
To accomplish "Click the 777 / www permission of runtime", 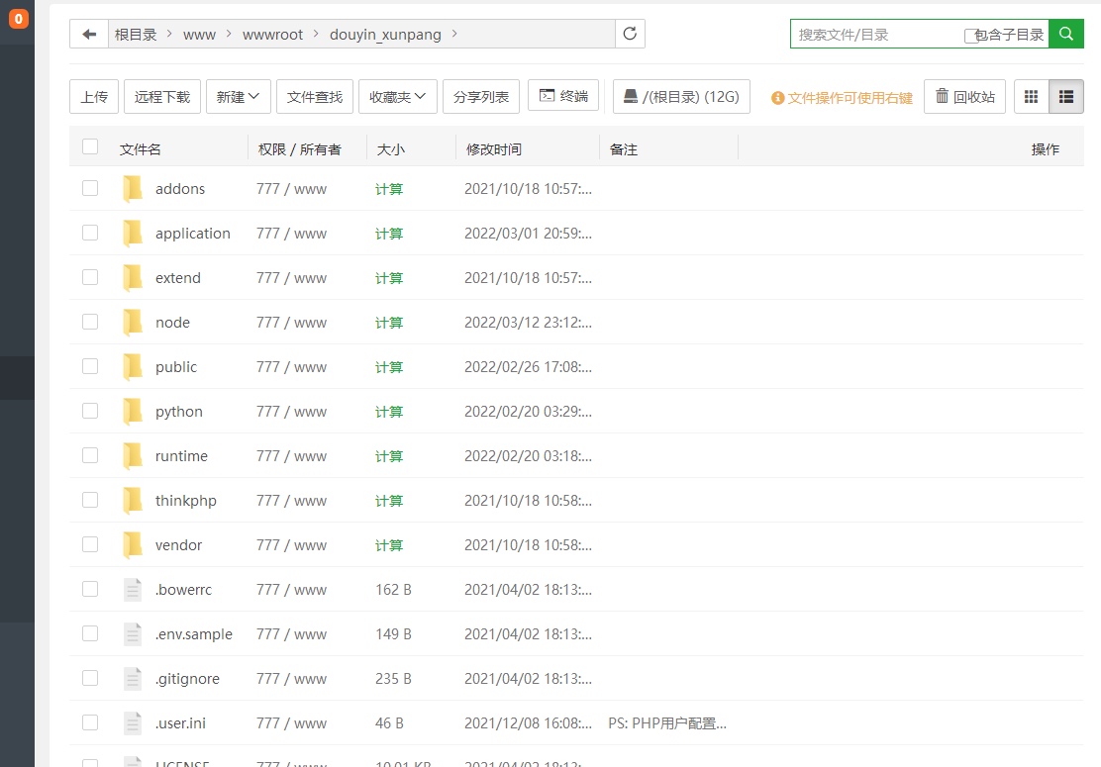I will 291,456.
